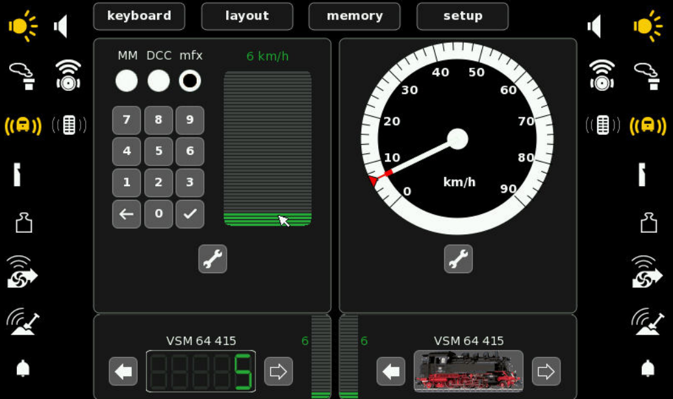Select the MM protocol radio button

pos(127,81)
